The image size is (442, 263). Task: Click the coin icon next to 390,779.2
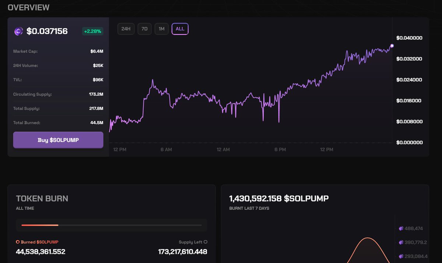point(401,242)
